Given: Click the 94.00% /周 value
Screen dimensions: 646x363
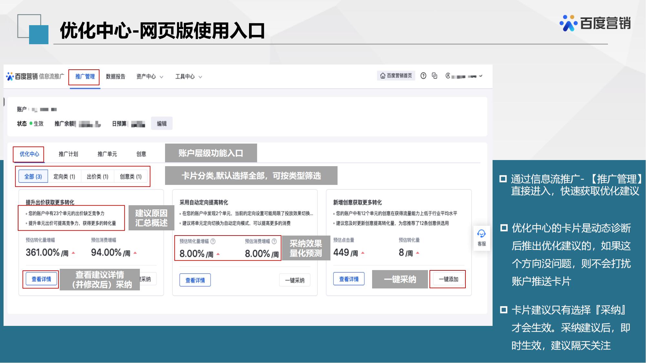Looking at the screenshot, I should [x=111, y=253].
